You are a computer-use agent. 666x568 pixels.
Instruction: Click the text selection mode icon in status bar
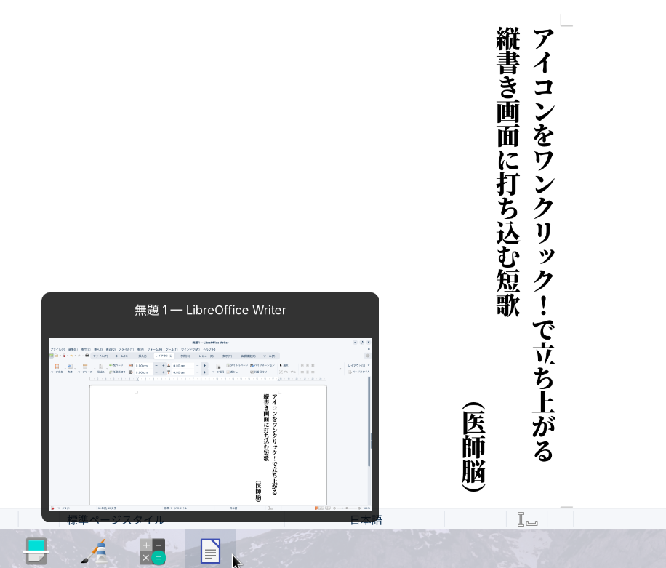point(527,519)
